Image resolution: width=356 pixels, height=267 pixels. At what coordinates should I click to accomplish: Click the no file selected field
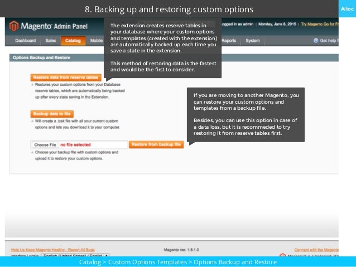click(x=79, y=145)
